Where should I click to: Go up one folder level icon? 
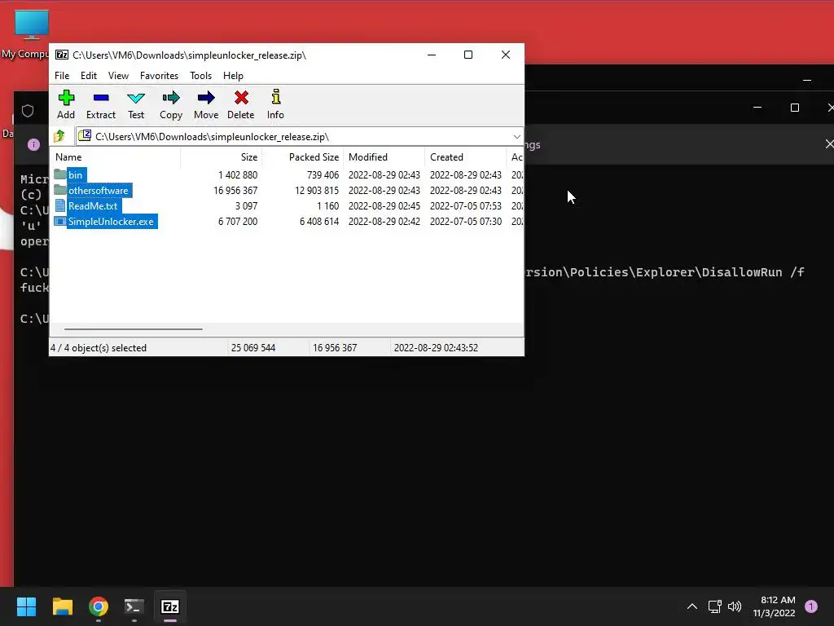tap(59, 136)
